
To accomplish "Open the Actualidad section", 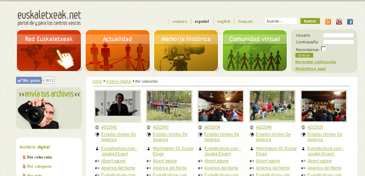I will point(118,51).
